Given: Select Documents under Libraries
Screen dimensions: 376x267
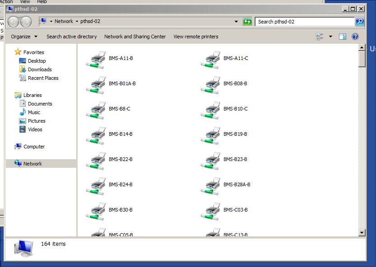Looking at the screenshot, I should click(x=40, y=104).
